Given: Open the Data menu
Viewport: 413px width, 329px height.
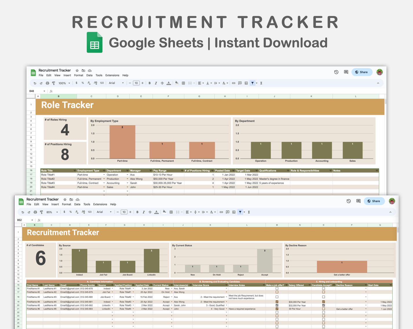Looking at the screenshot, I should click(x=77, y=204).
